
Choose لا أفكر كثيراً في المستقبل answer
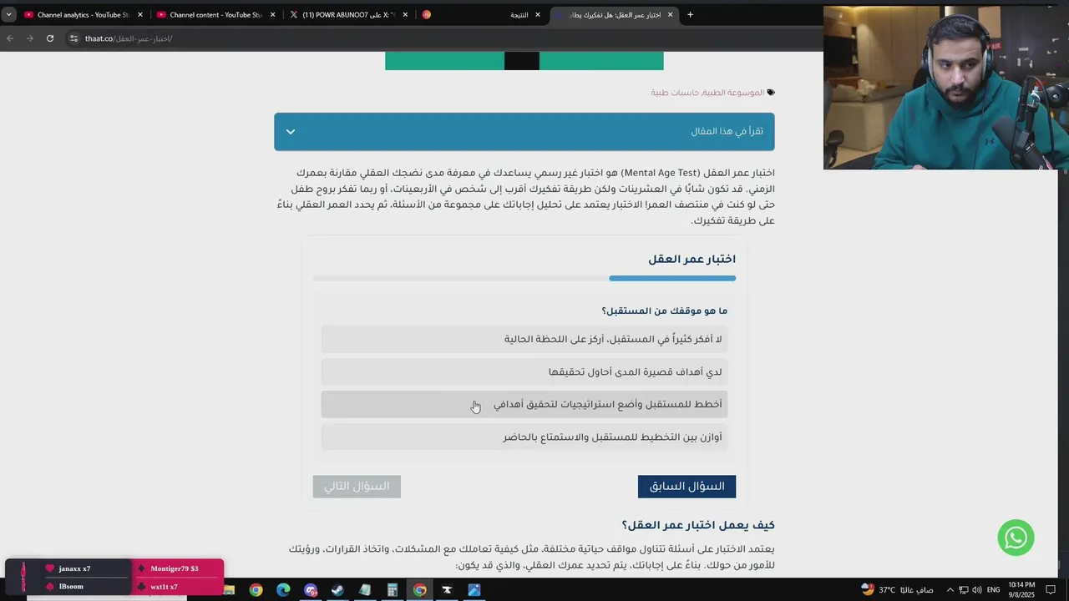tap(524, 339)
